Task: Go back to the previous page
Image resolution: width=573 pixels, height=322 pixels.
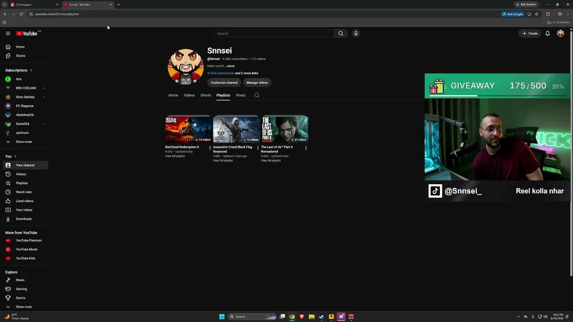Action: click(5, 14)
